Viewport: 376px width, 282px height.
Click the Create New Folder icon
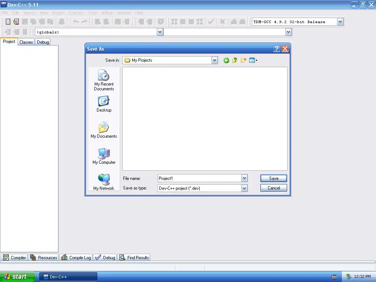point(243,61)
